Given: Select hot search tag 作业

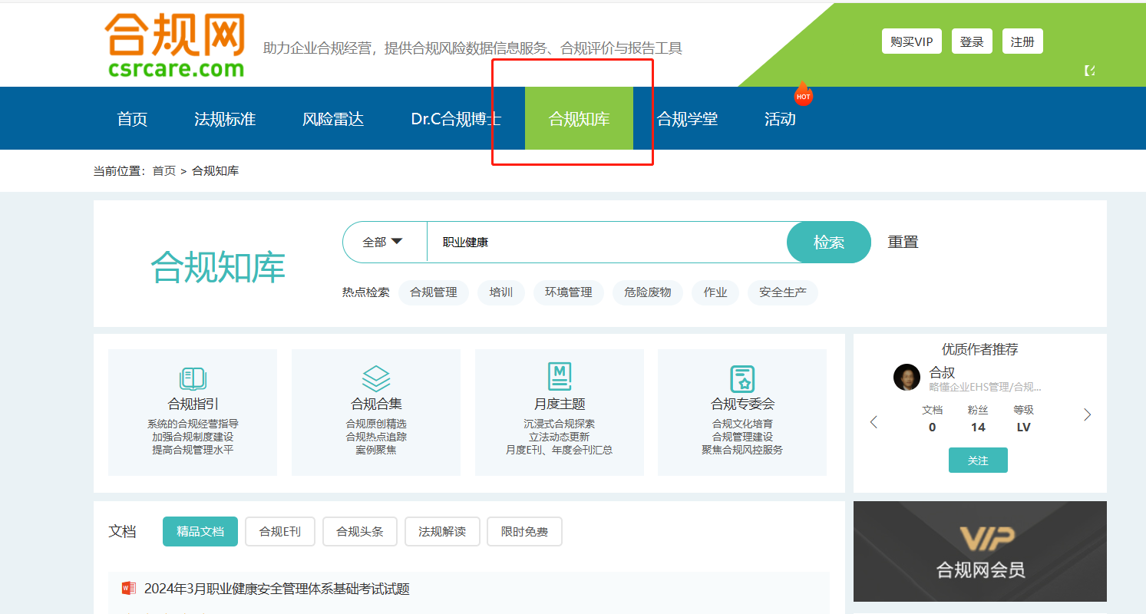Looking at the screenshot, I should (x=715, y=292).
